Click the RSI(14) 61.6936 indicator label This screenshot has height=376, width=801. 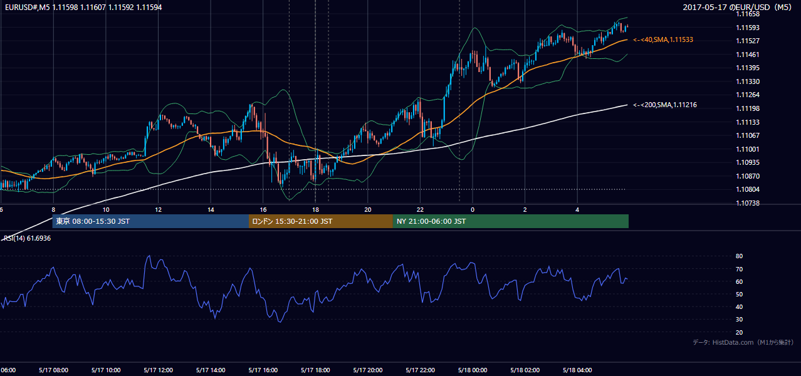tap(28, 238)
